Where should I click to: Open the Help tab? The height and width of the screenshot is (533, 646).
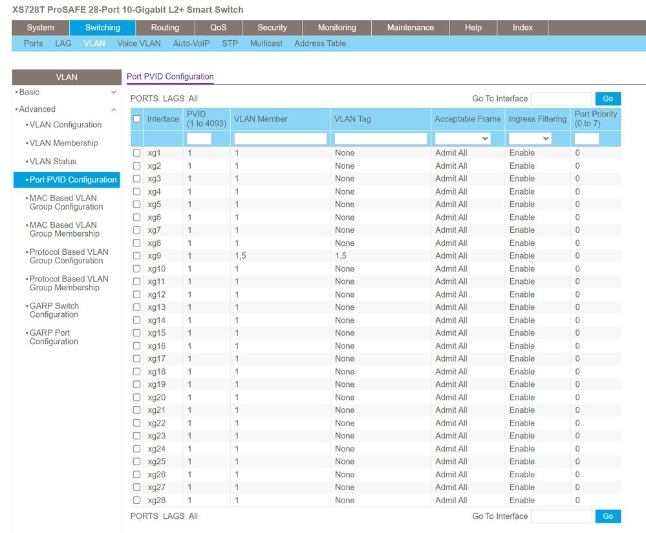pos(473,28)
